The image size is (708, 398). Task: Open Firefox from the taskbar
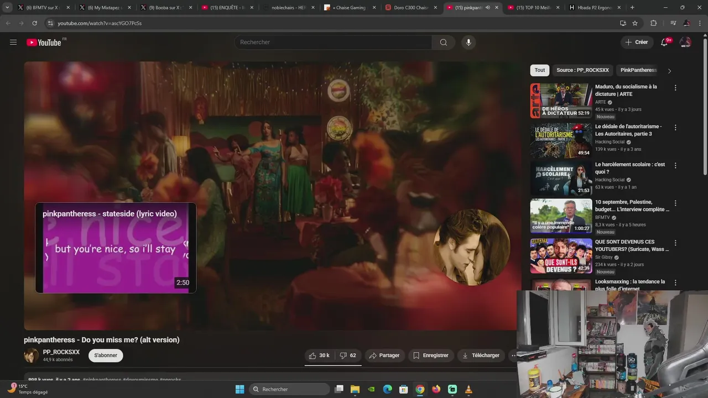tap(436, 389)
